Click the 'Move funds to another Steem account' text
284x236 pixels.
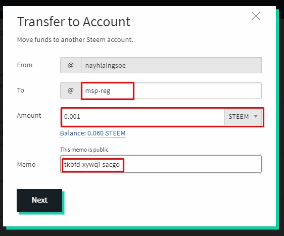[75, 39]
